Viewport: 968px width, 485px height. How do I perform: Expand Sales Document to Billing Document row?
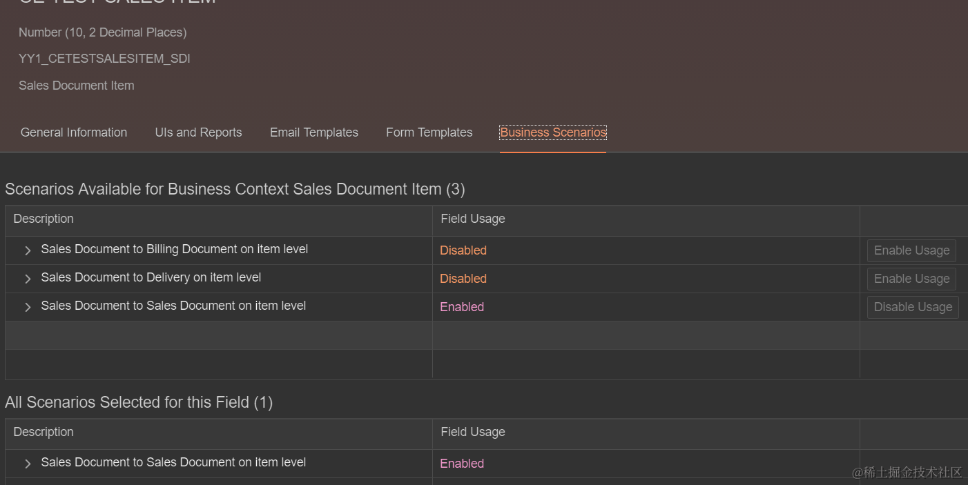28,250
